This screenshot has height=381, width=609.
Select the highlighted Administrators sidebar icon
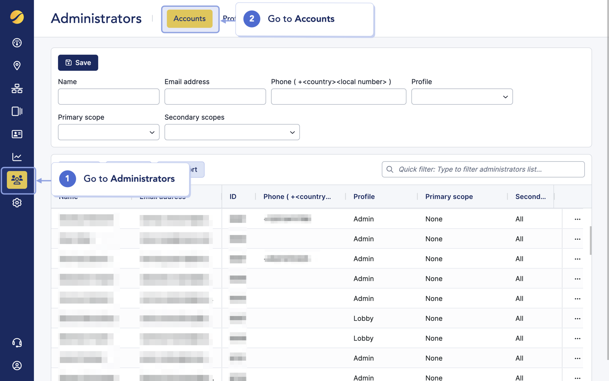pyautogui.click(x=17, y=180)
